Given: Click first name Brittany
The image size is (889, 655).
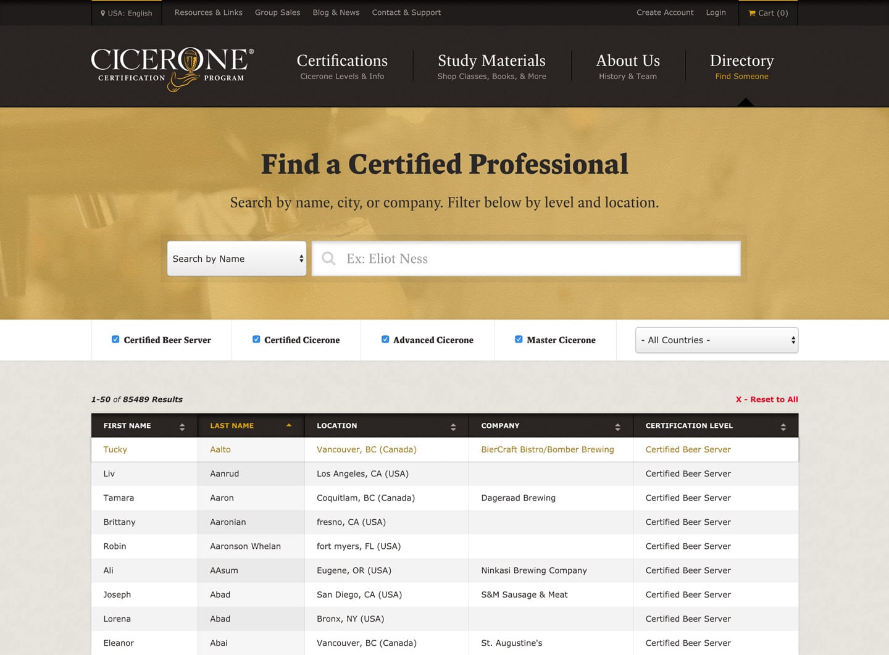Looking at the screenshot, I should tap(119, 522).
